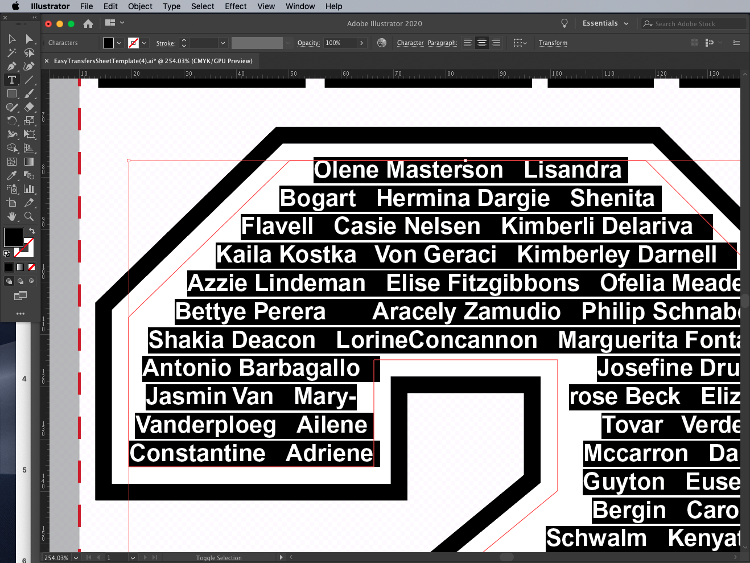750x563 pixels.
Task: Open the Character panel link
Action: click(x=410, y=43)
